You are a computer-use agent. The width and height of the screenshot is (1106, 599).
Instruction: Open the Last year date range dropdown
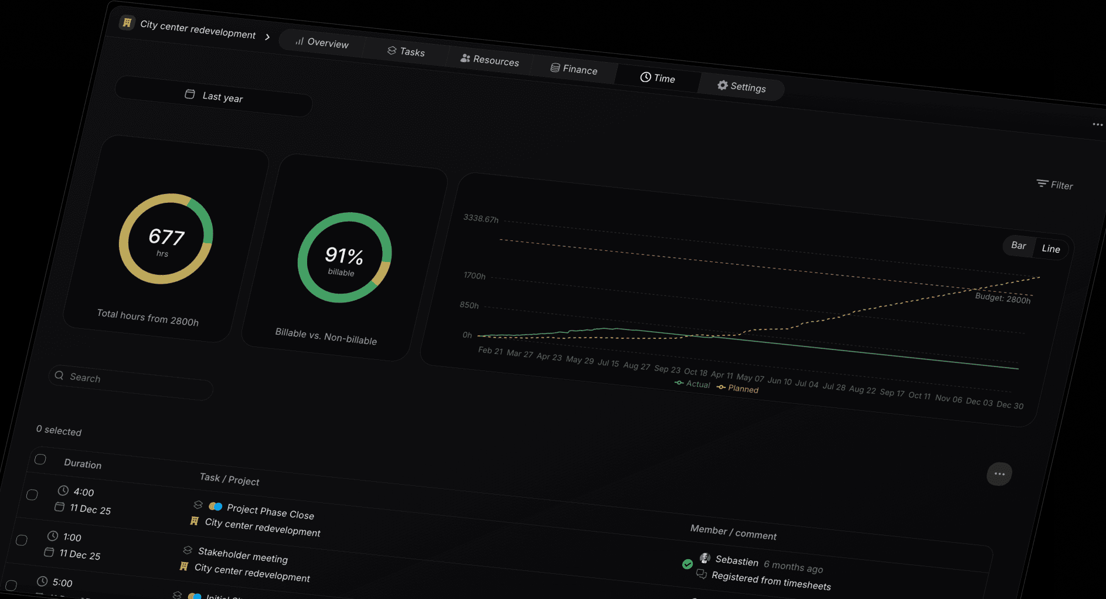(214, 97)
